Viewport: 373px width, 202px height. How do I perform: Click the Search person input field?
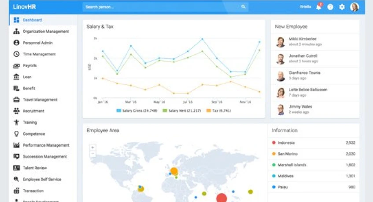click(x=161, y=7)
